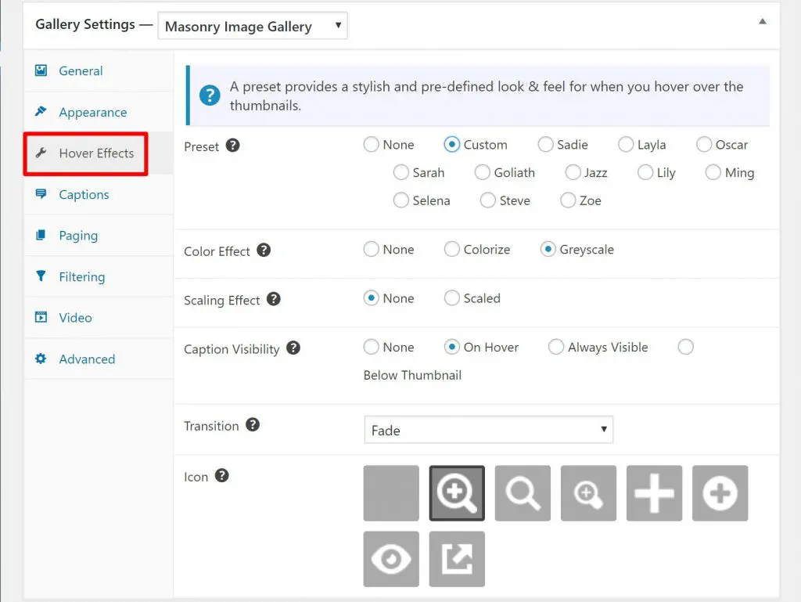Viewport: 801px width, 602px height.
Task: Open the Masonry Image Gallery template dropdown
Action: click(x=253, y=26)
